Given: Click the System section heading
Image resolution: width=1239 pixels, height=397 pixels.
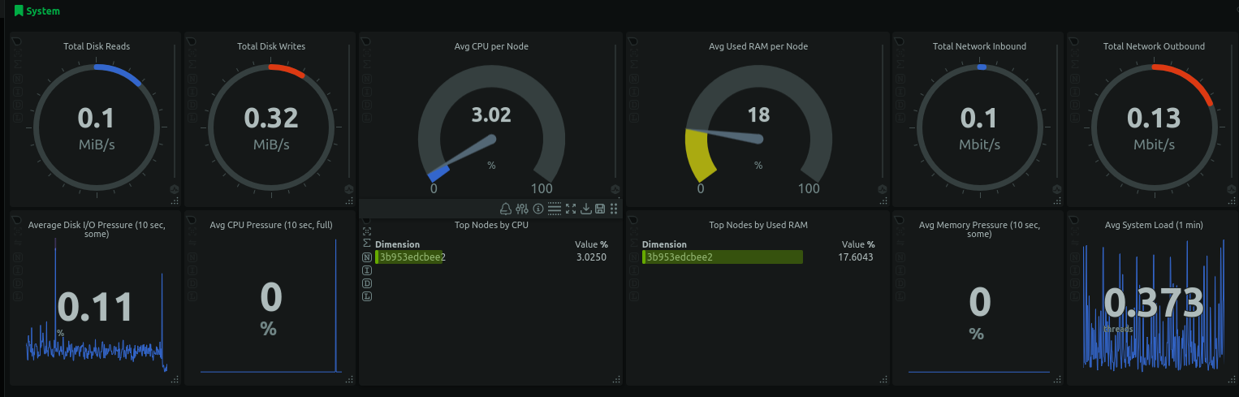Looking at the screenshot, I should pos(42,11).
